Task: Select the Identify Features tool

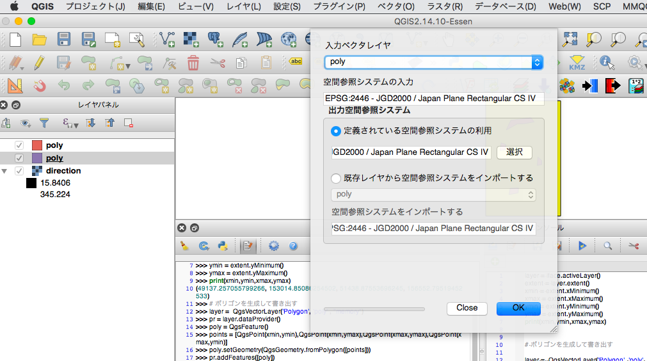Action: (607, 63)
